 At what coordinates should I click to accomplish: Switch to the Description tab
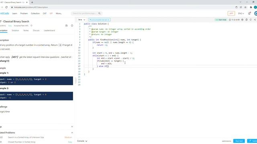(x=4, y=30)
